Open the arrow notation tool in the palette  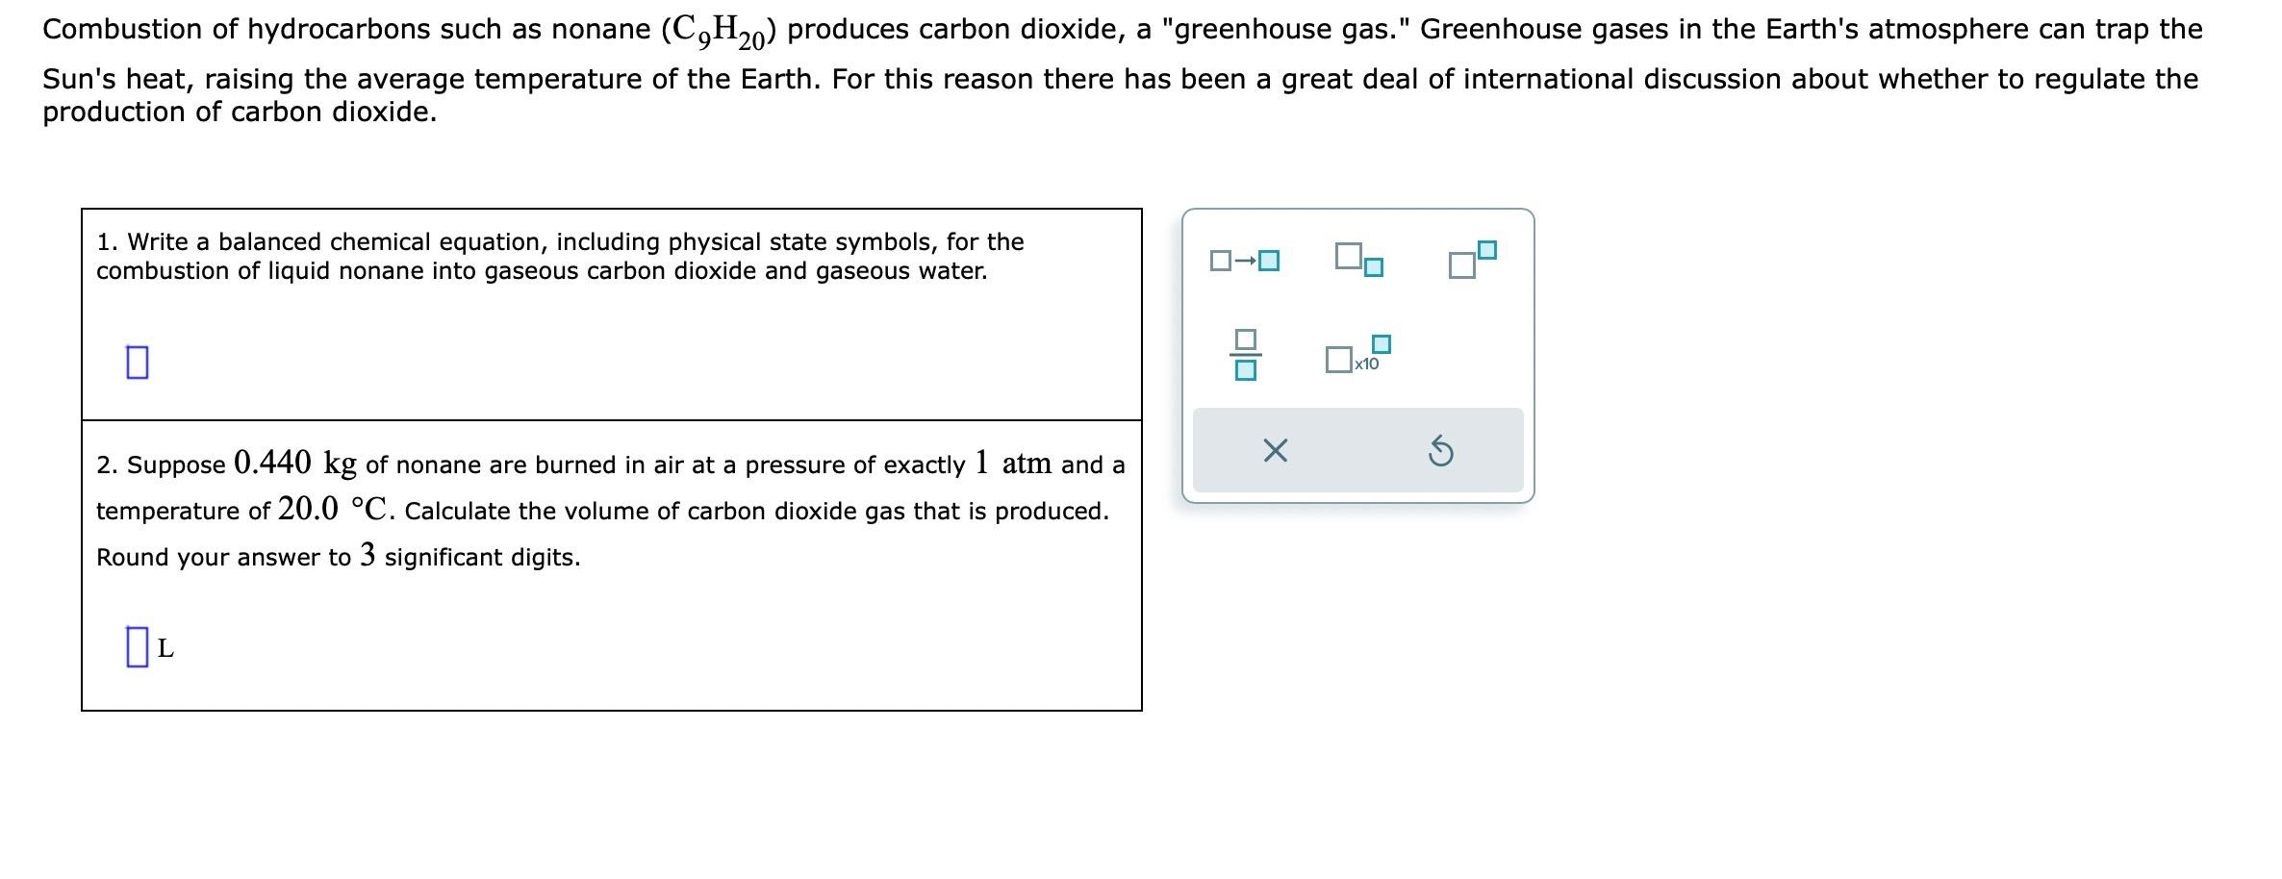point(1245,259)
